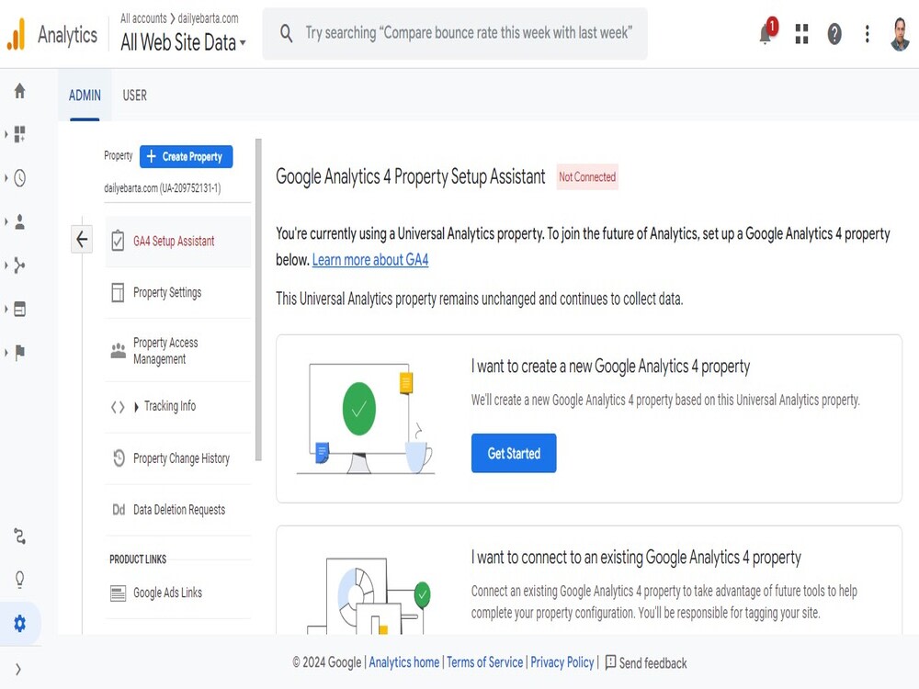Open the Privacy Policy link
Screen dimensions: 919x689
562,662
